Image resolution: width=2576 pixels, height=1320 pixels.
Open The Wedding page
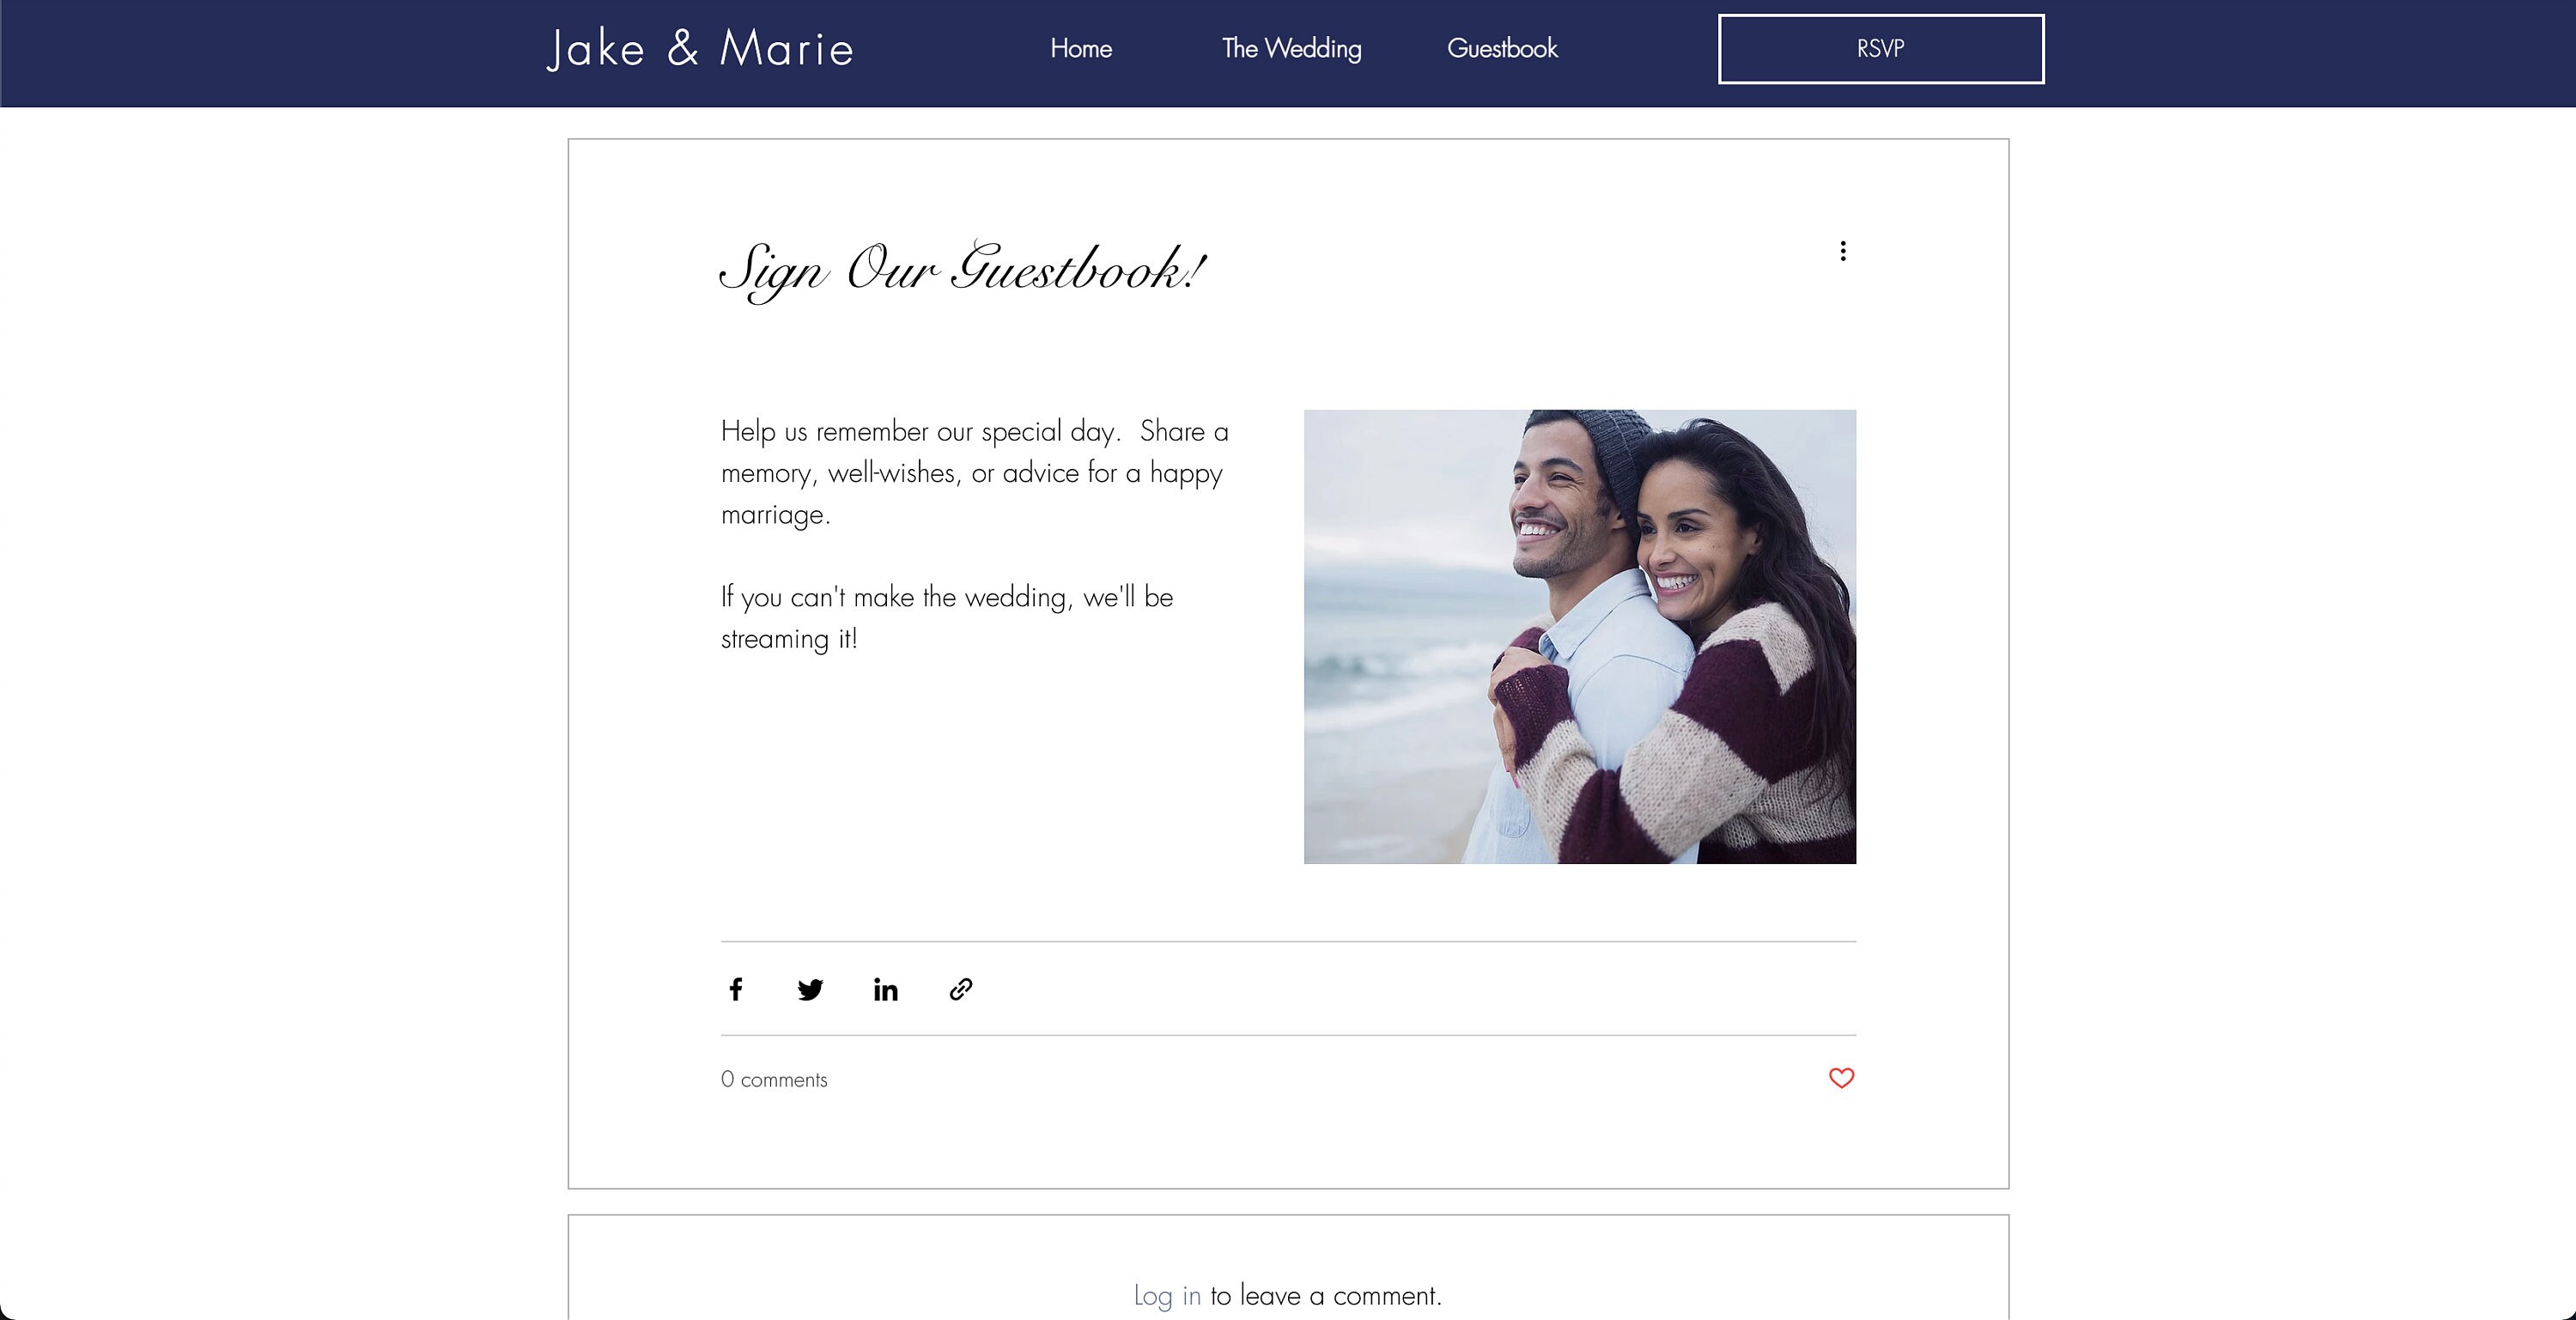coord(1291,48)
